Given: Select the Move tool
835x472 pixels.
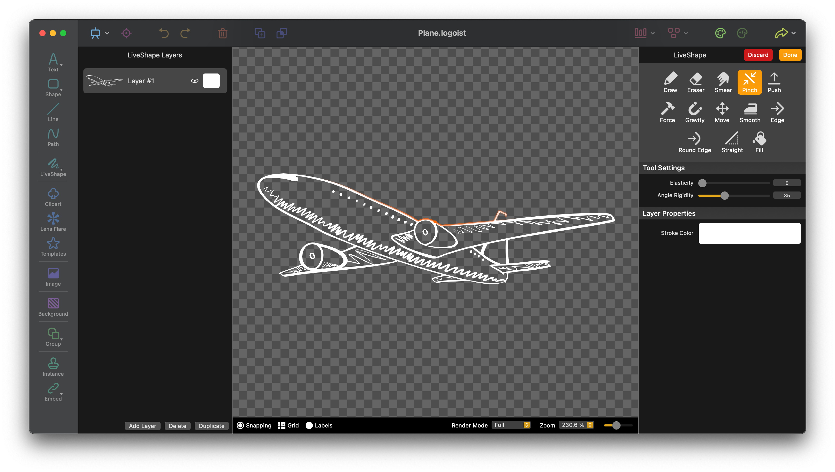Looking at the screenshot, I should point(722,113).
